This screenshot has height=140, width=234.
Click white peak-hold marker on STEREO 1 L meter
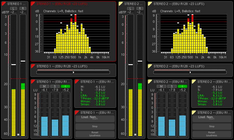pyautogui.click(x=13, y=64)
